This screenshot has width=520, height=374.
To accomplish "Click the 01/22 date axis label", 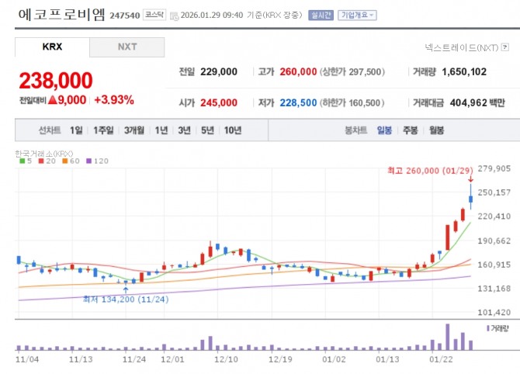I will point(441,359).
